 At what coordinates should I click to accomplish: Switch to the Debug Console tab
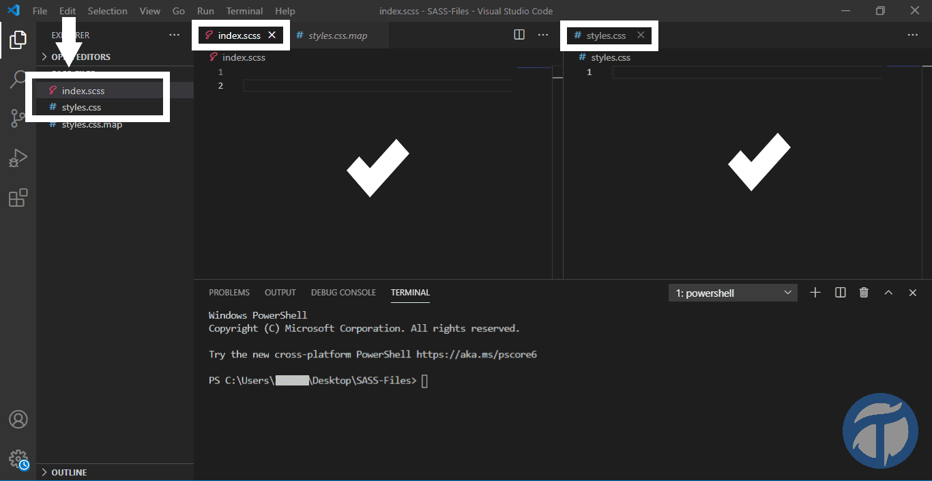coord(343,292)
